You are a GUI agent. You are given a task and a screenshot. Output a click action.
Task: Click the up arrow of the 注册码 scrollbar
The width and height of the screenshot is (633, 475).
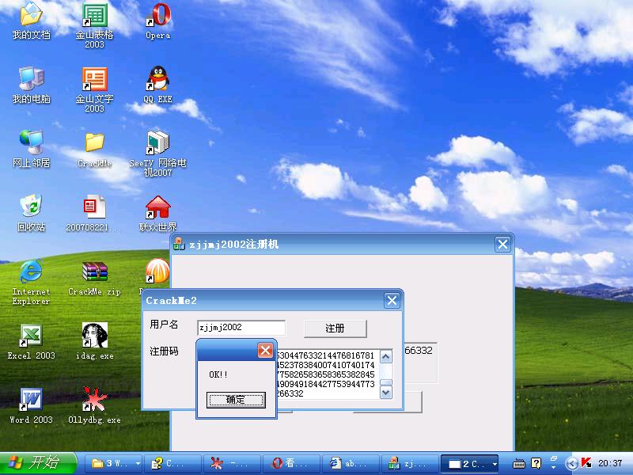[x=386, y=357]
